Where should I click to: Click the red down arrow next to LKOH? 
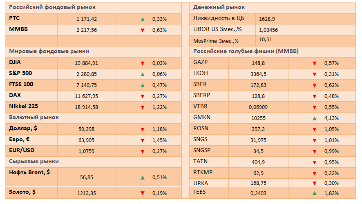click(x=315, y=74)
